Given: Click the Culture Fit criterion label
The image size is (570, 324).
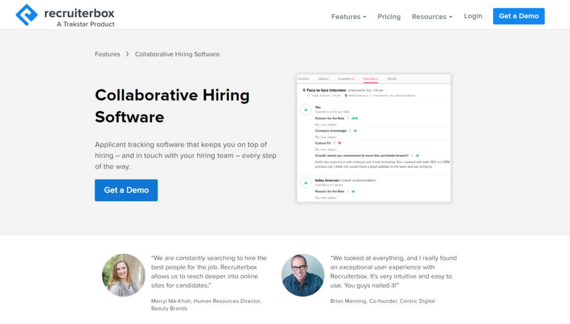Looking at the screenshot, I should point(323,143).
